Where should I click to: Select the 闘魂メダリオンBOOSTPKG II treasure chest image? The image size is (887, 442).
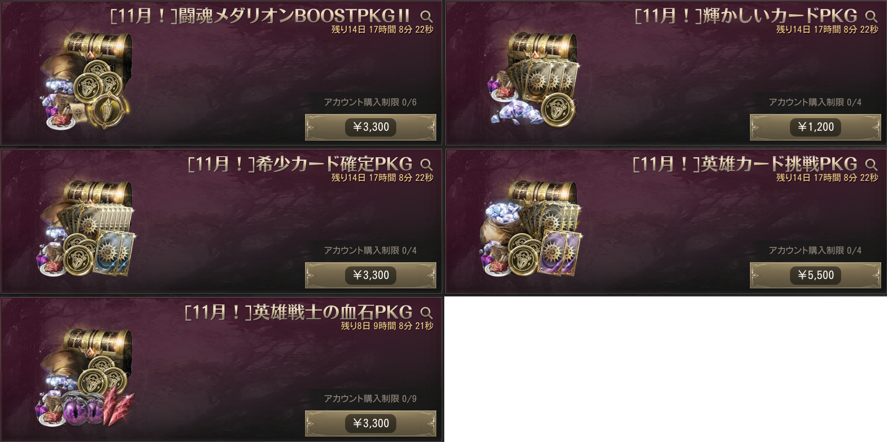[x=87, y=81]
